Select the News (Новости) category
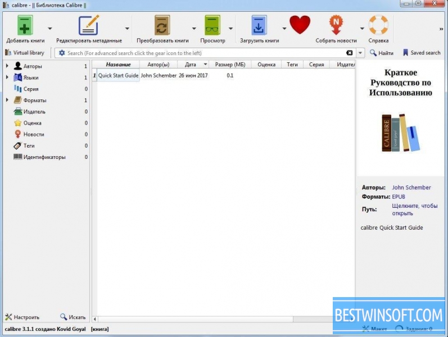The height and width of the screenshot is (337, 448). [50, 134]
